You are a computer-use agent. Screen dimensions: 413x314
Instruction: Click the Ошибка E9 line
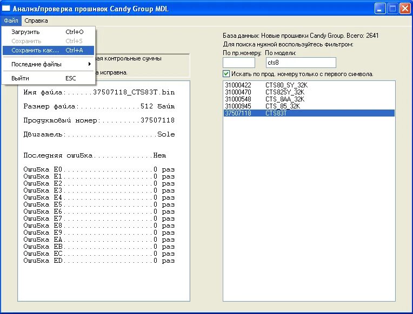tap(99, 233)
